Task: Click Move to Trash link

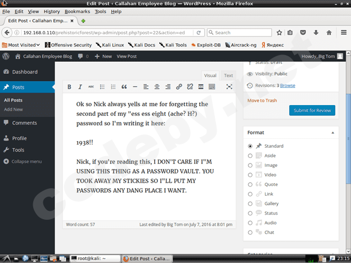Action: (x=262, y=101)
